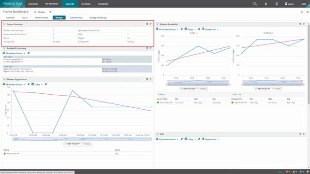This screenshot has width=310, height=174.
Task: Switch to the Actions & Alerts tab
Action: coord(41,18)
